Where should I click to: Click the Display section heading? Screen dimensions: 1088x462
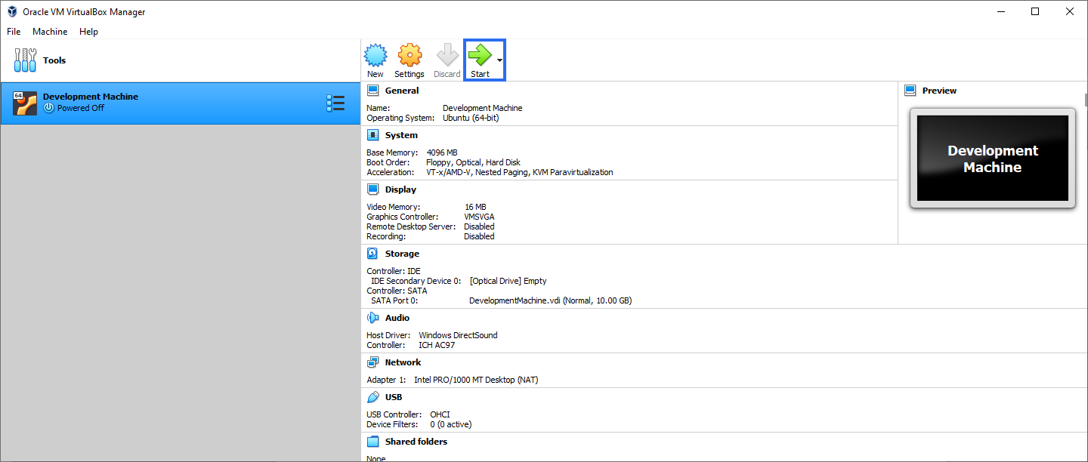(400, 189)
